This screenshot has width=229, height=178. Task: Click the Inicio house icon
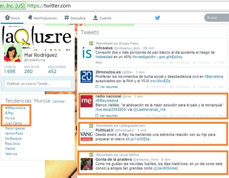7,18
